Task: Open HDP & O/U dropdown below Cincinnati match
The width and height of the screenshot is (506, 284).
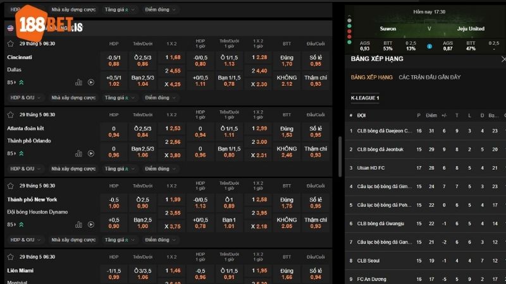Action: 25,98
